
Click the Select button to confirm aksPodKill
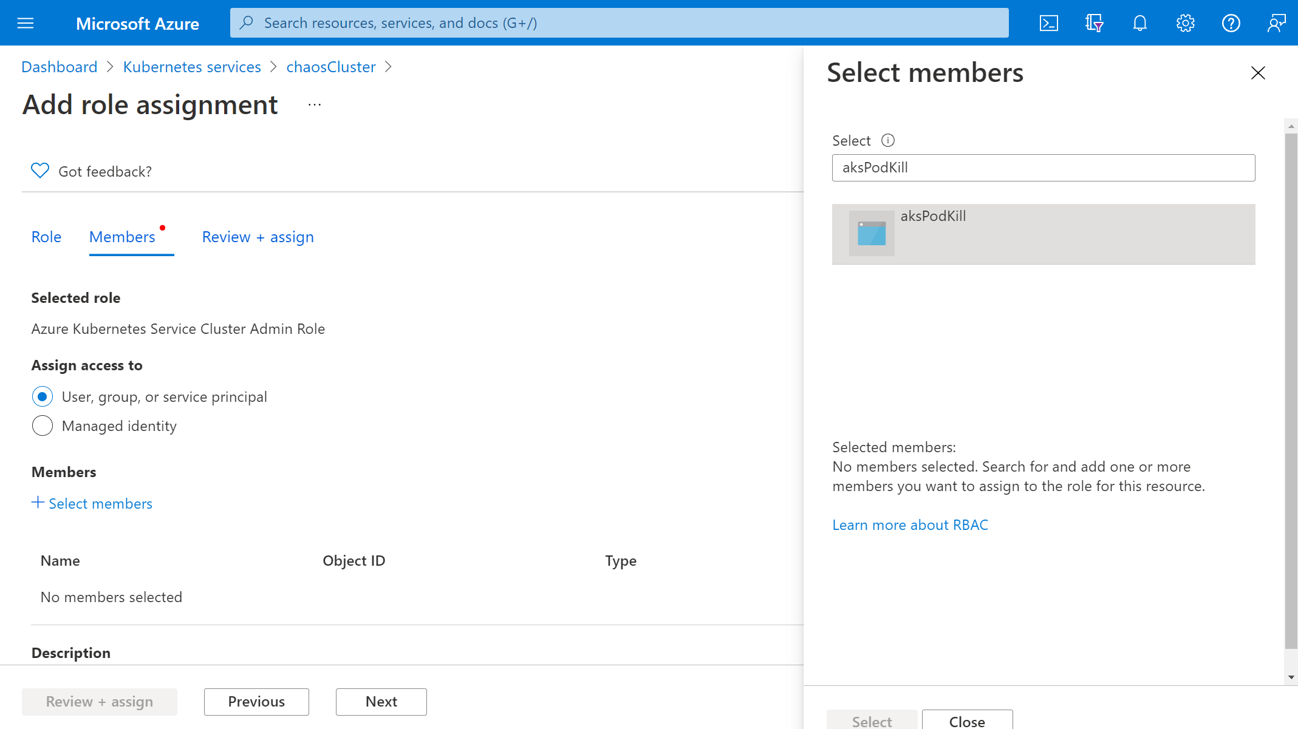871,720
